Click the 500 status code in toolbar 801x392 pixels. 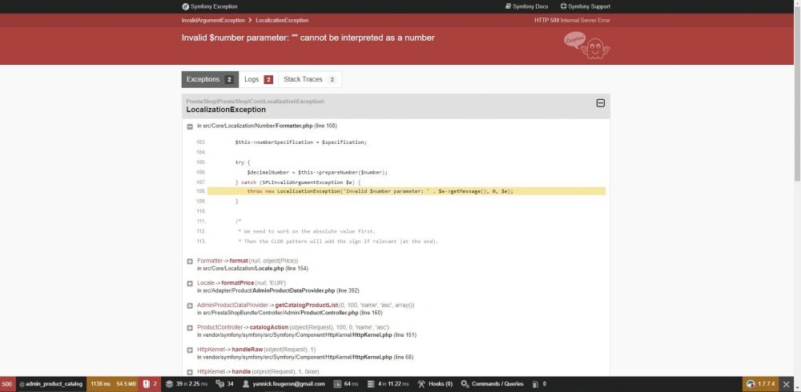click(x=7, y=384)
